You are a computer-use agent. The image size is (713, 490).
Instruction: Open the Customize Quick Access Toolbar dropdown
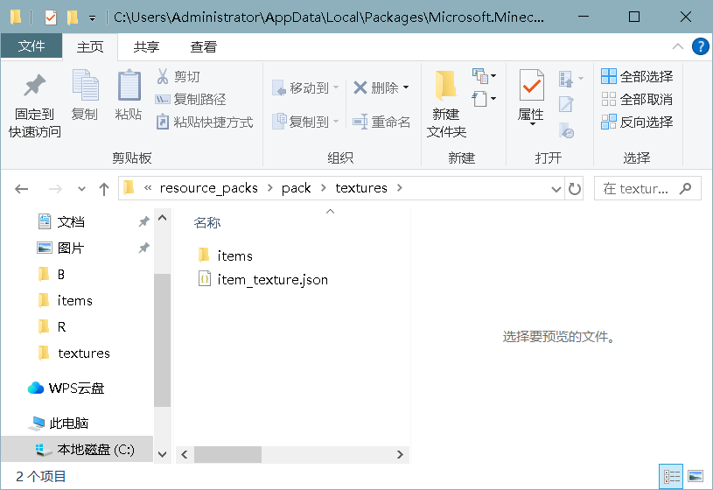(93, 18)
